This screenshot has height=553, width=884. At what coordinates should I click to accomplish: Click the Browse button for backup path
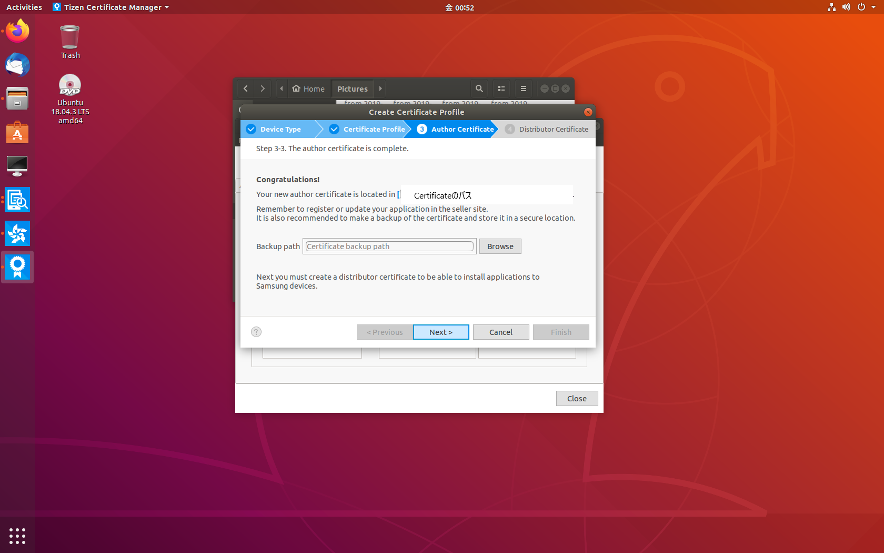[x=500, y=246]
